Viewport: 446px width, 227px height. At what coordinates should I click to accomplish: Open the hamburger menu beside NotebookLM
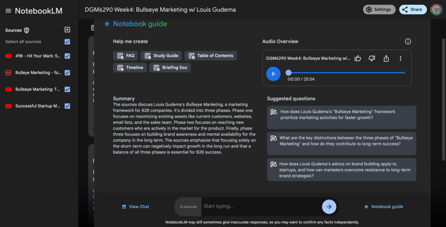8,11
